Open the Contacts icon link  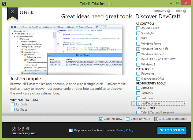[x=169, y=11]
